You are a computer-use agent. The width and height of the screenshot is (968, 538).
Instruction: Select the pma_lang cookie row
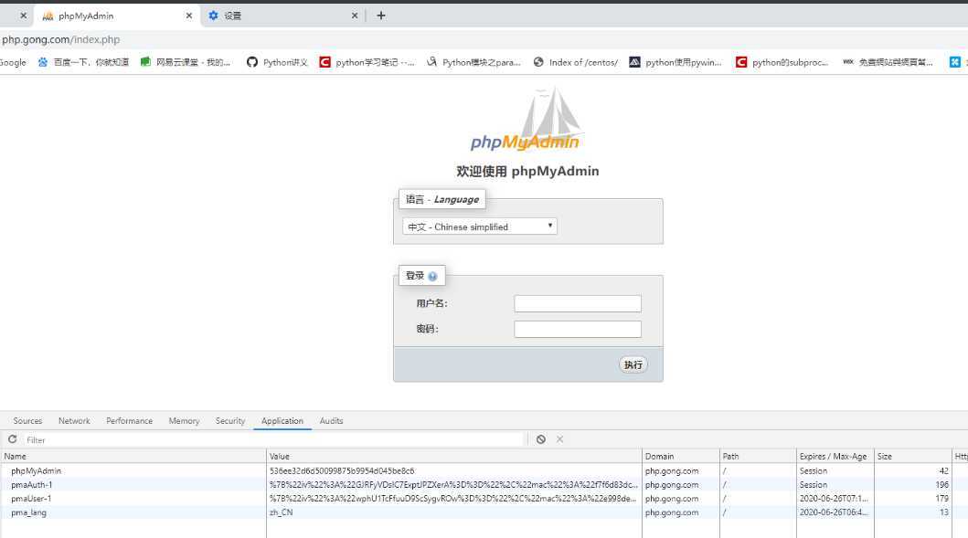tap(484, 512)
